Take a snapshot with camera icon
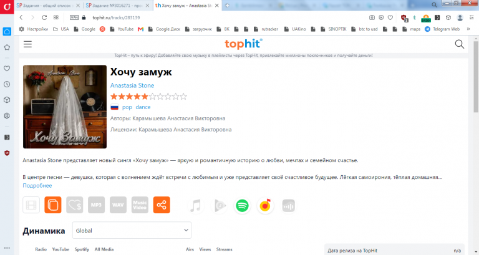 [372, 17]
